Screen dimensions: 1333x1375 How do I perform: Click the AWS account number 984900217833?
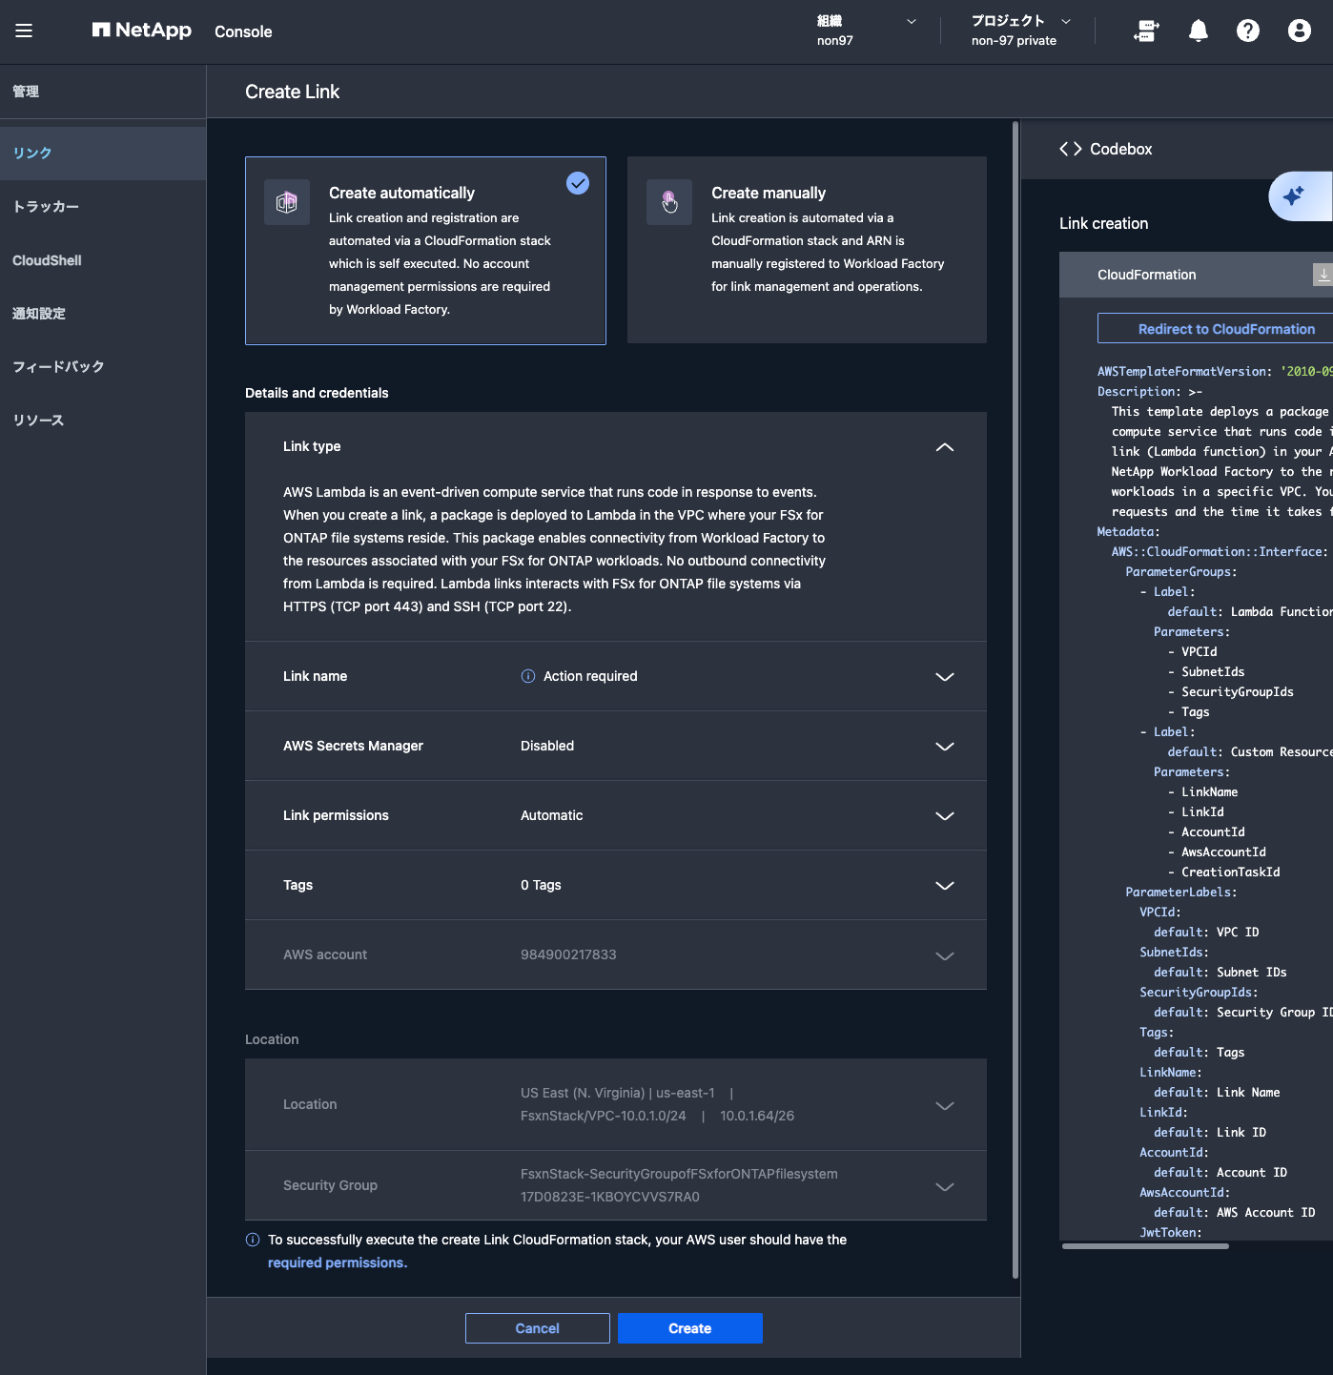pos(568,954)
